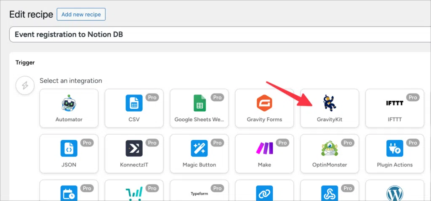Viewport: 431px width, 201px height.
Task: Choose the teal cart integration icon
Action: 134,193
